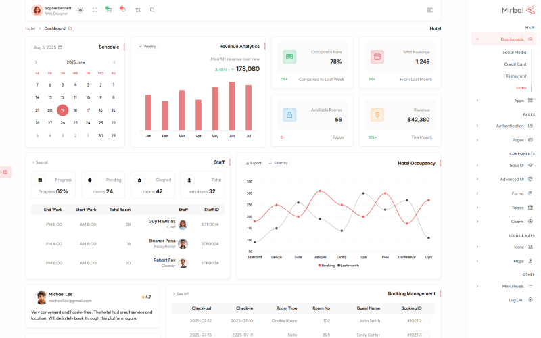The image size is (541, 338).
Task: Click the Aug 5, 2025 date field
Action: (47, 47)
